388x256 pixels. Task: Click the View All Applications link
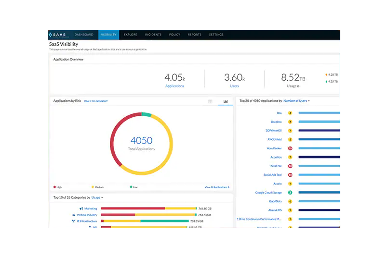[x=217, y=187]
